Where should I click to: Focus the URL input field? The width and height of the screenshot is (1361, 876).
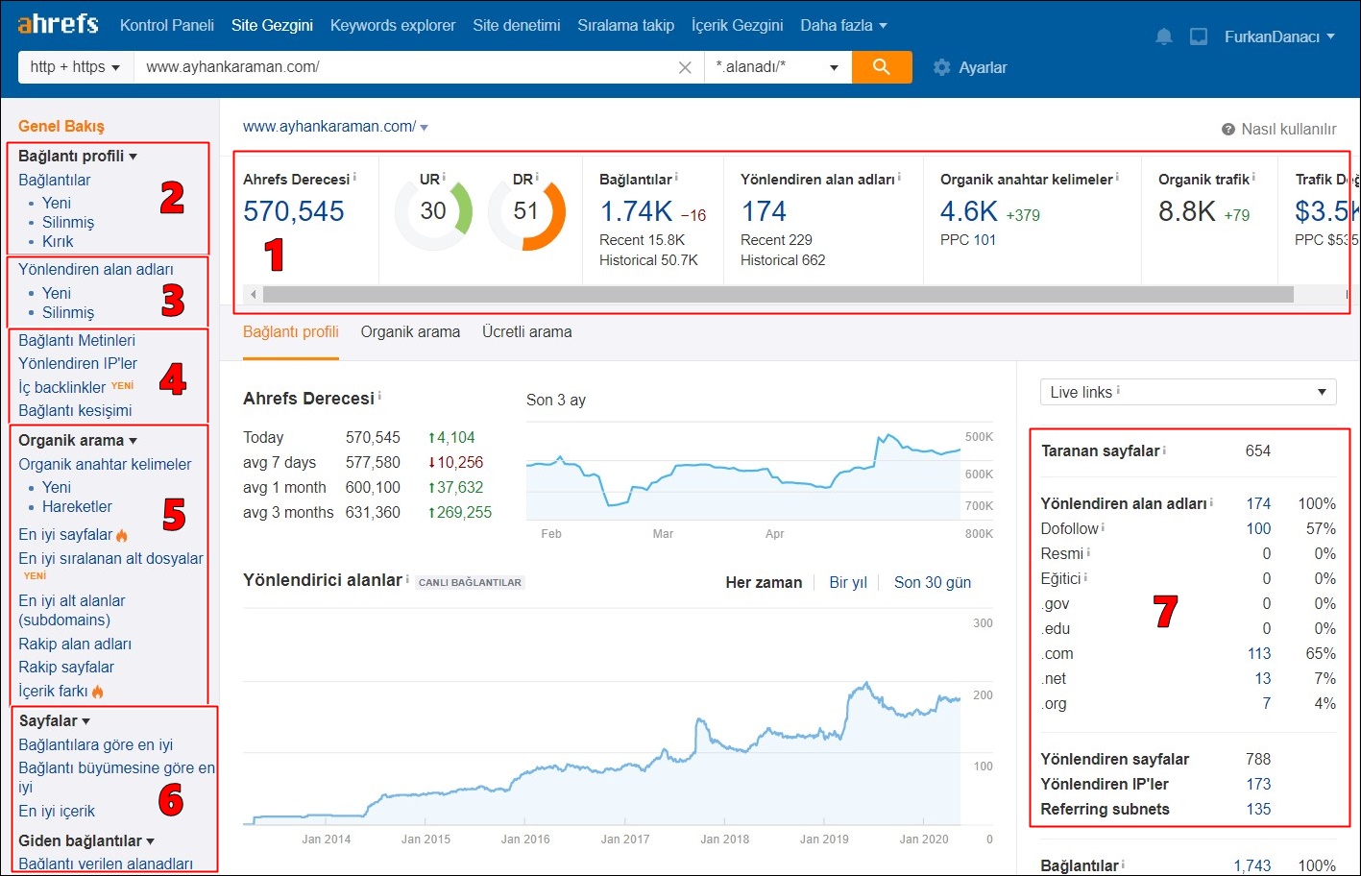(403, 66)
